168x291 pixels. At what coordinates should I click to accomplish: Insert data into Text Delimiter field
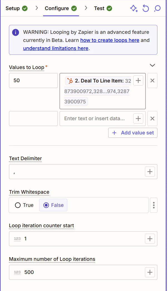tap(150, 172)
